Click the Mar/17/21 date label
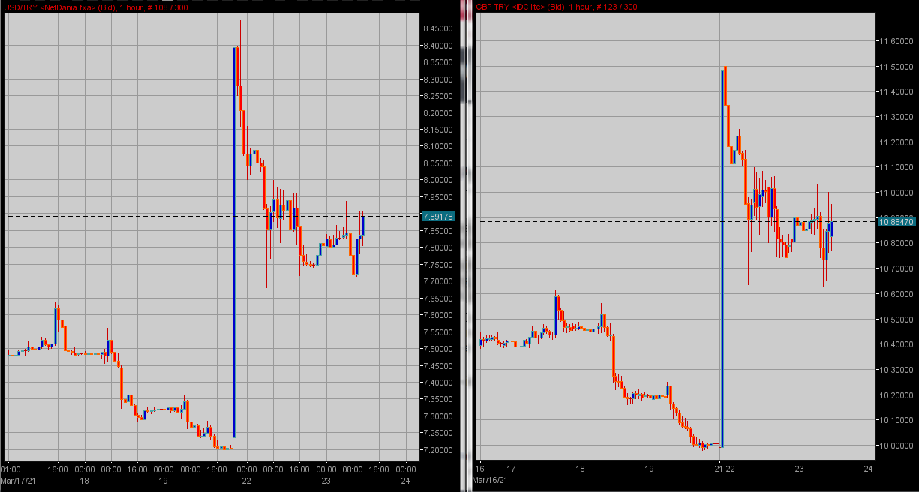919x492 pixels. tap(19, 480)
